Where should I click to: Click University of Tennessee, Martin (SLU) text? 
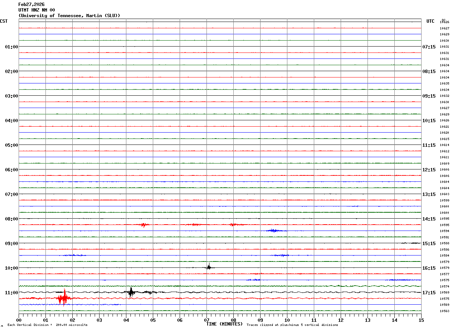69,16
